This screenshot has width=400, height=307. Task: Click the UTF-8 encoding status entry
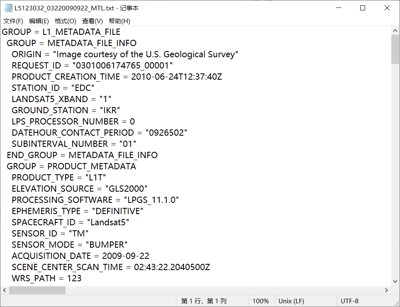coord(349,301)
